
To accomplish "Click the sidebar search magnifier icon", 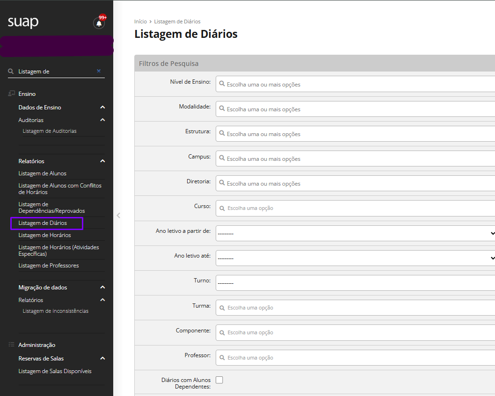I will coord(11,72).
